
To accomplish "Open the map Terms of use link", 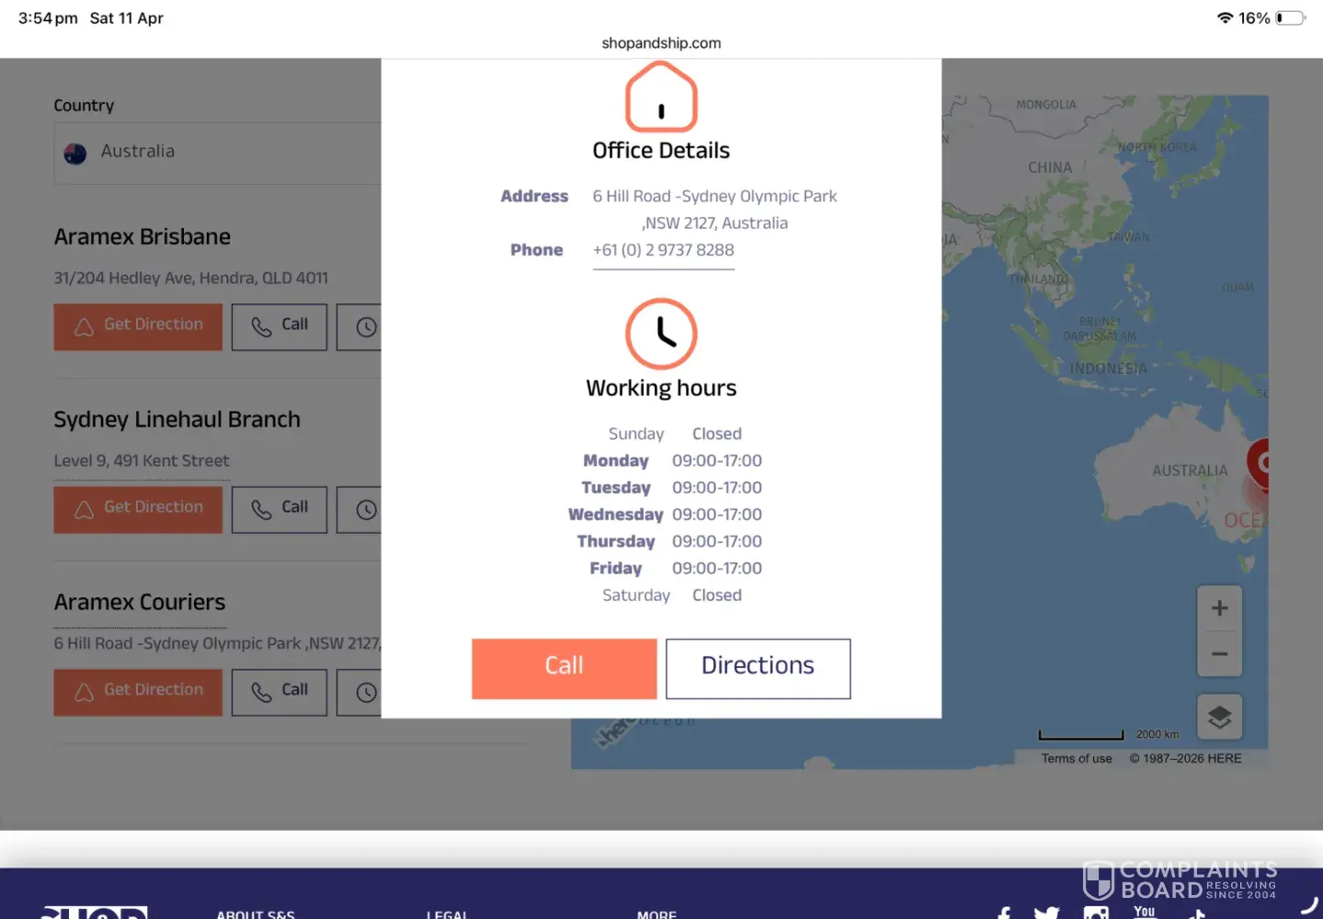I will click(1076, 759).
